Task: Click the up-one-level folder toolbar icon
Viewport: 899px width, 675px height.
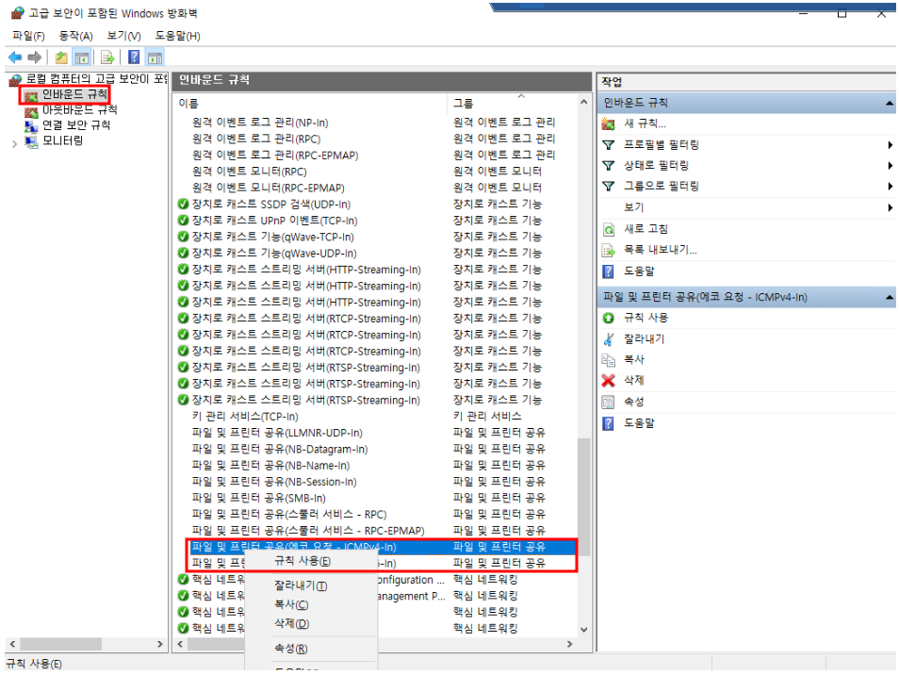Action: [x=60, y=58]
